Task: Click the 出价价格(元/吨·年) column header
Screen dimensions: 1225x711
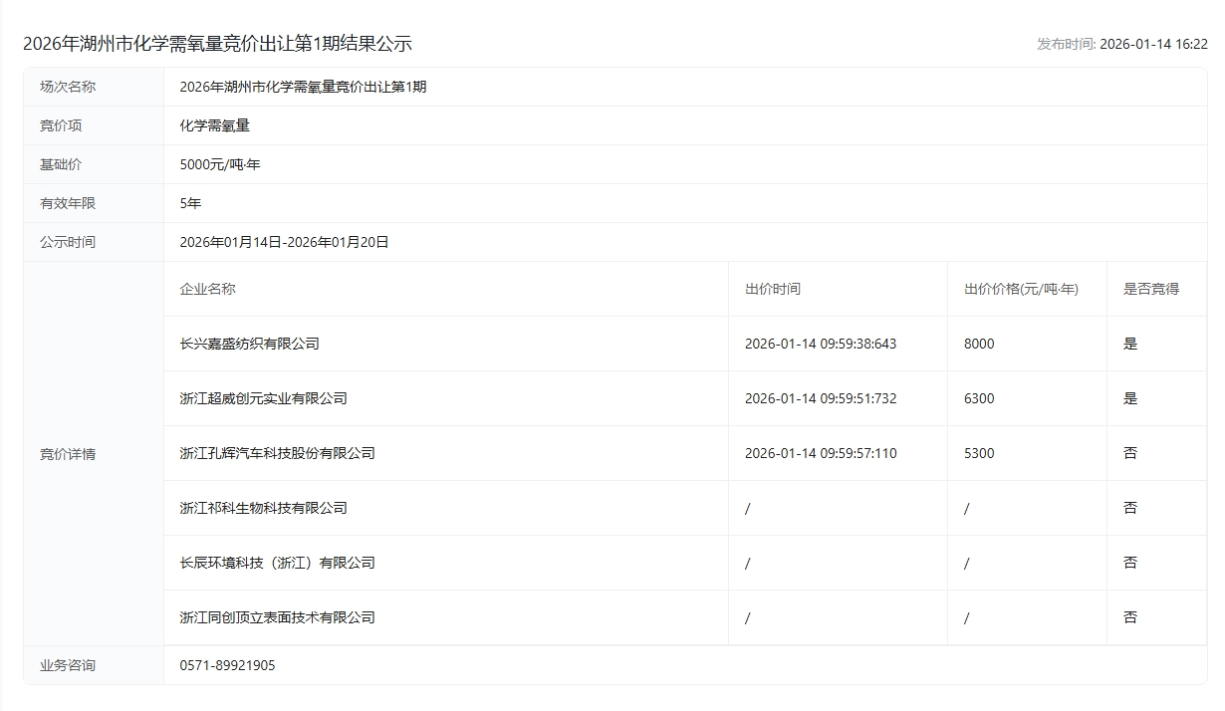Action: [1021, 289]
